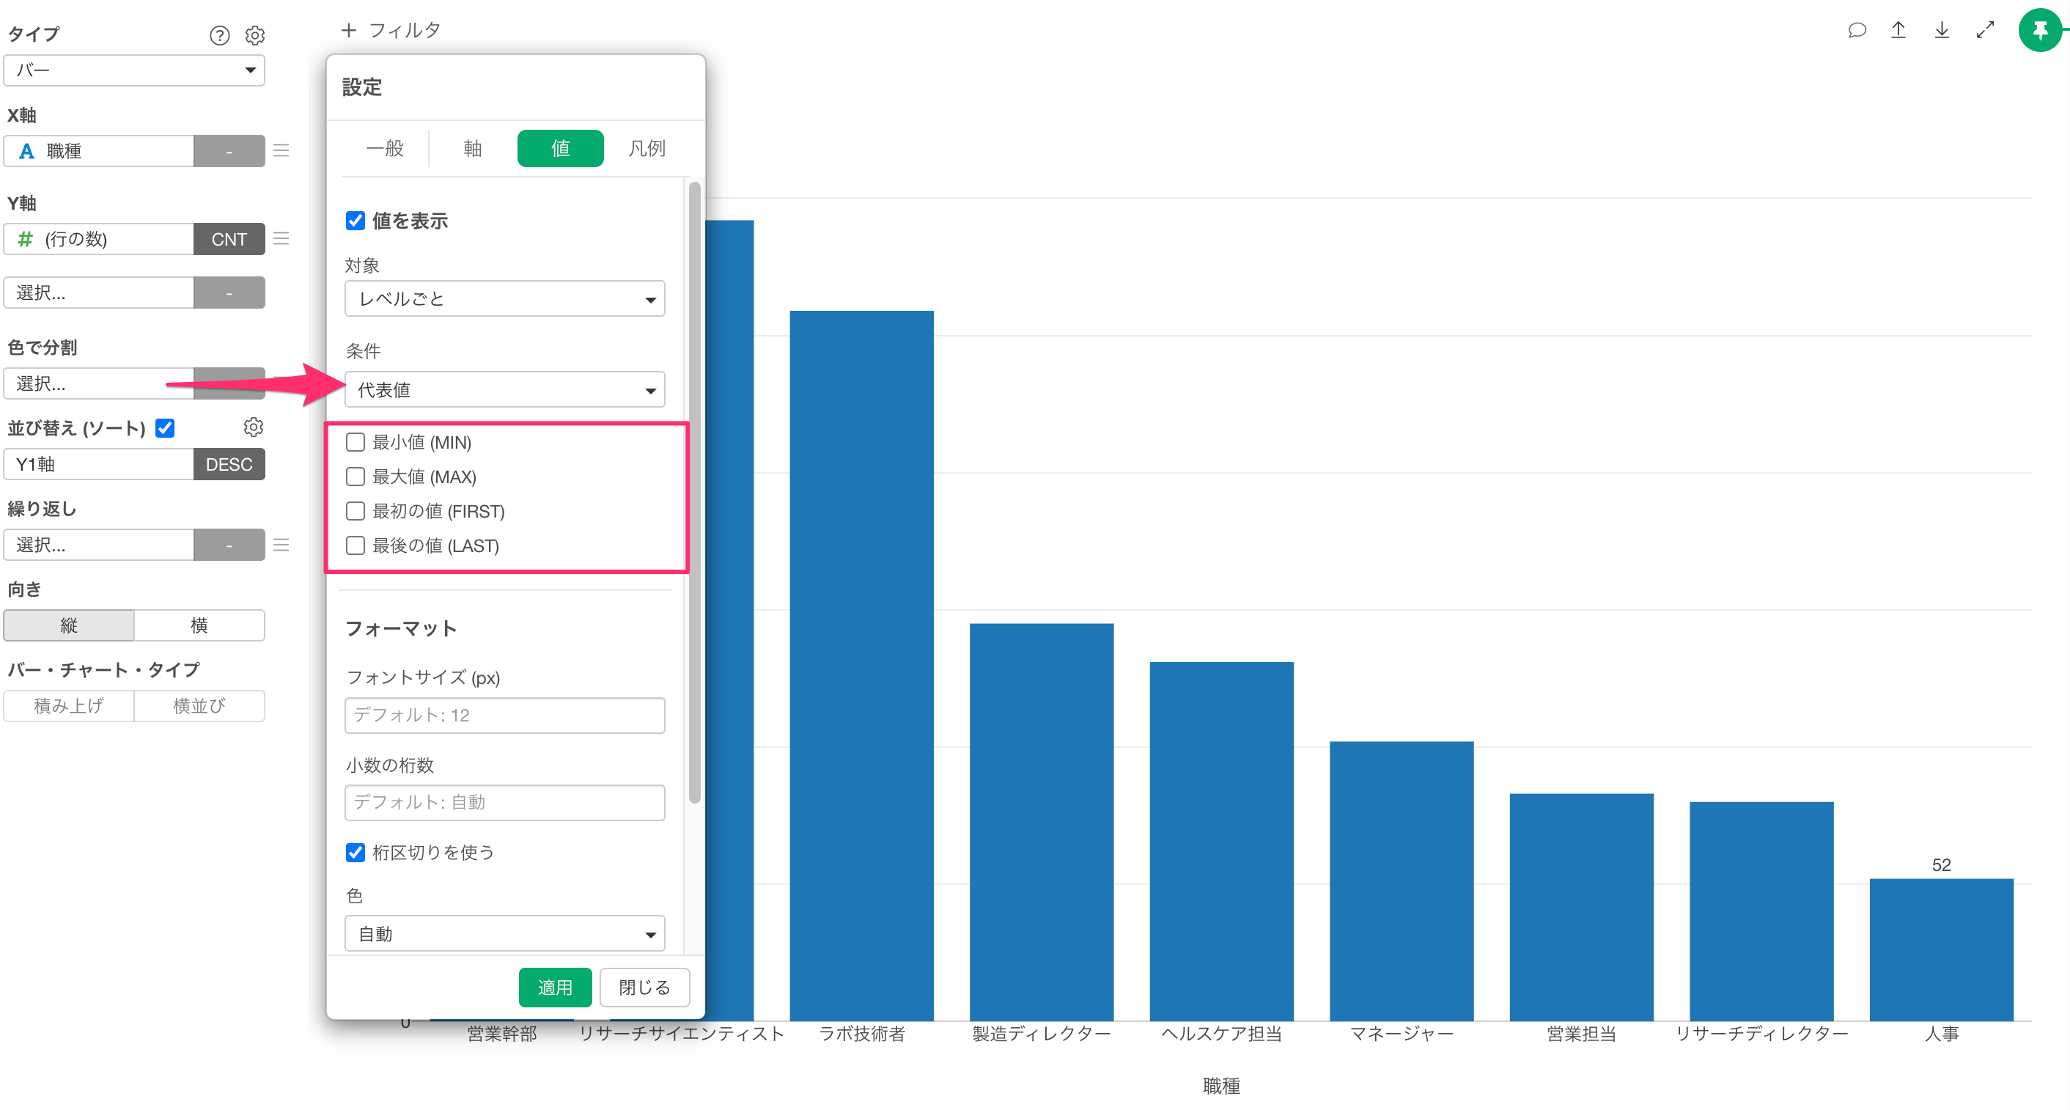Viewport: 2070px width, 1110px height.
Task: Check 最小値 (MIN) option
Action: point(356,442)
